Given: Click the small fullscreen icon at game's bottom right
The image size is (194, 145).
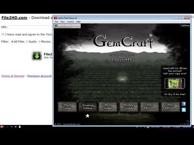Looking at the screenshot, I should tap(188, 121).
